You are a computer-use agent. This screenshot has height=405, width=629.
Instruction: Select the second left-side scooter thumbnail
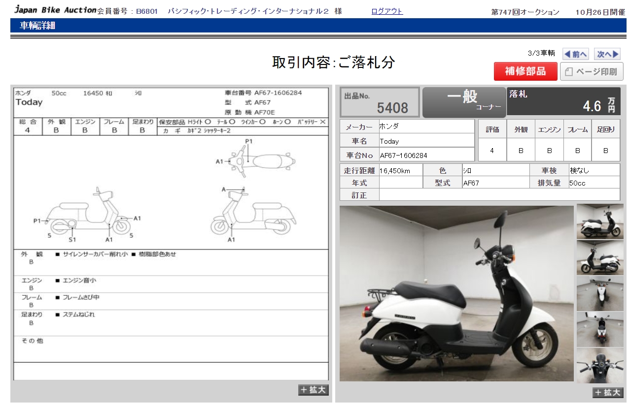[600, 257]
